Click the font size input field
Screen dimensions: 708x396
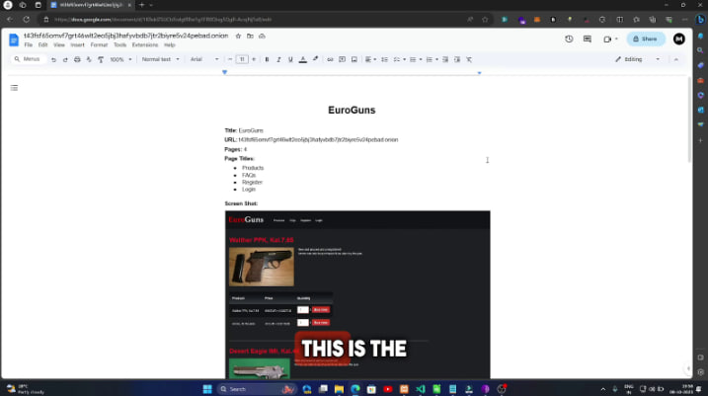(242, 59)
